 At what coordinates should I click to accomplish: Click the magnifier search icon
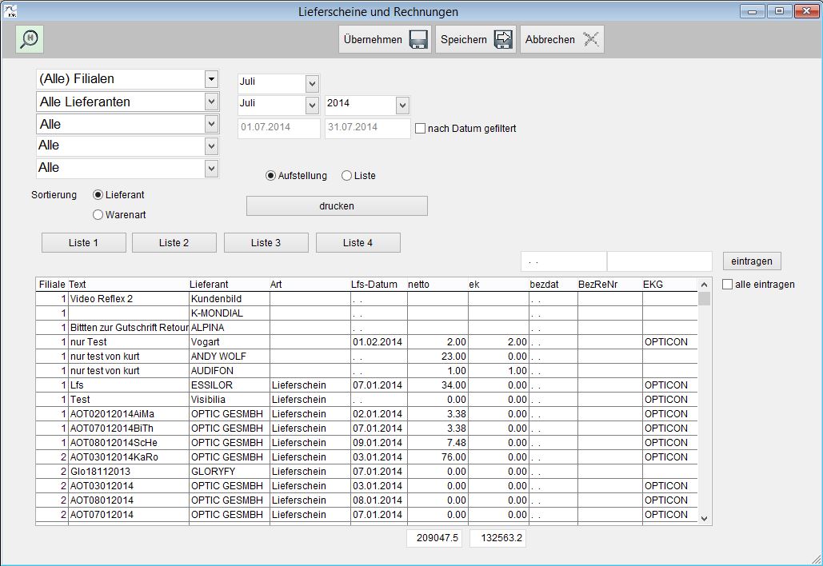(x=30, y=38)
